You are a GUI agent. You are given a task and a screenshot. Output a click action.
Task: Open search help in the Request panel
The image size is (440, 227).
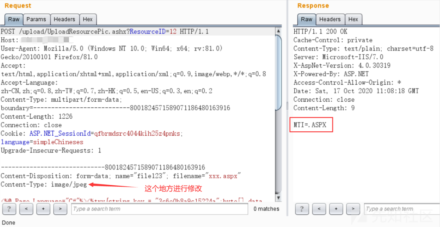coord(9,209)
